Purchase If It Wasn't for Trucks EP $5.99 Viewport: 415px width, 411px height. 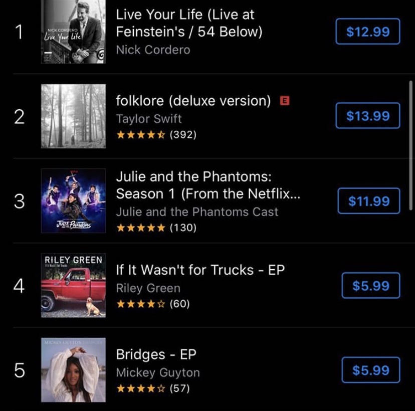tap(371, 286)
